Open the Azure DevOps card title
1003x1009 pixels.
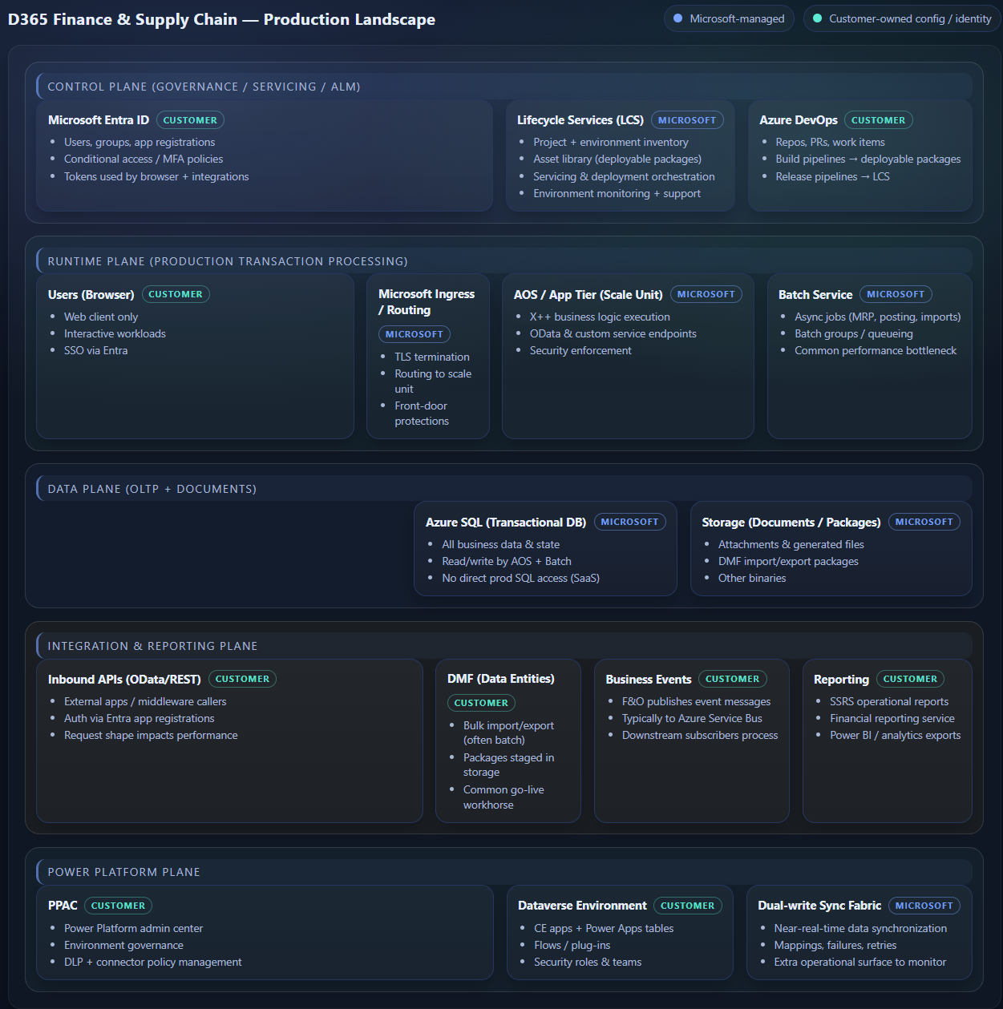coord(799,120)
